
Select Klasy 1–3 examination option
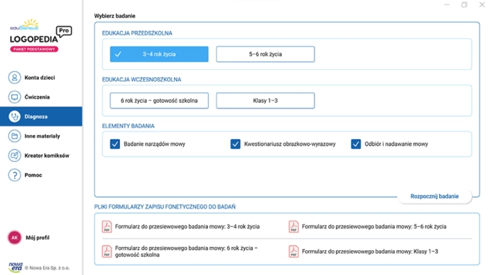pos(265,101)
